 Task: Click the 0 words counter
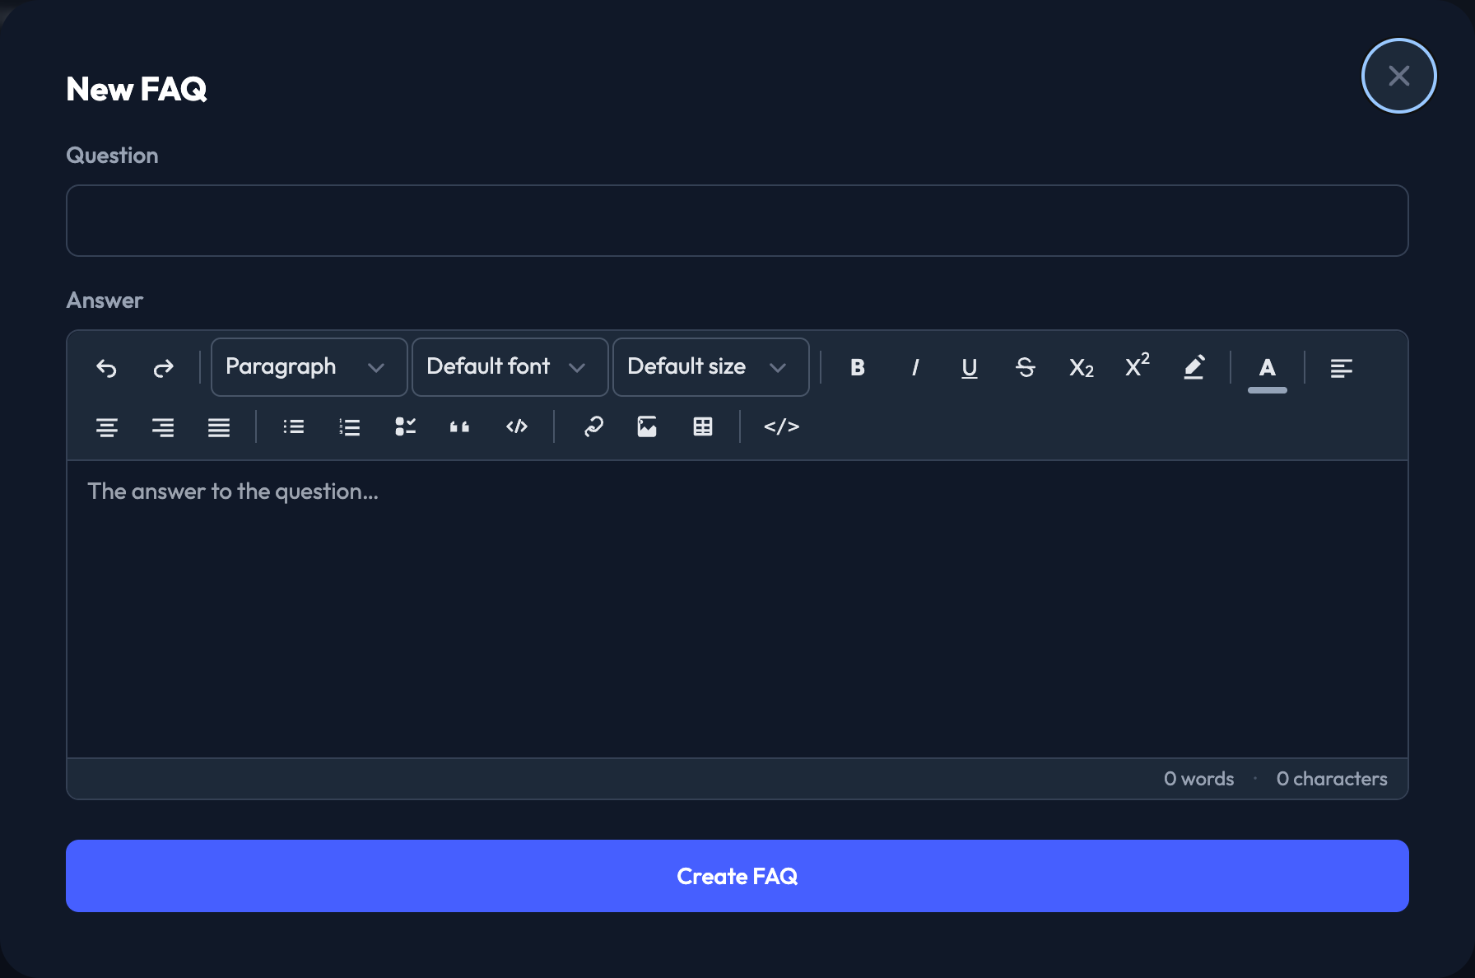coord(1198,779)
